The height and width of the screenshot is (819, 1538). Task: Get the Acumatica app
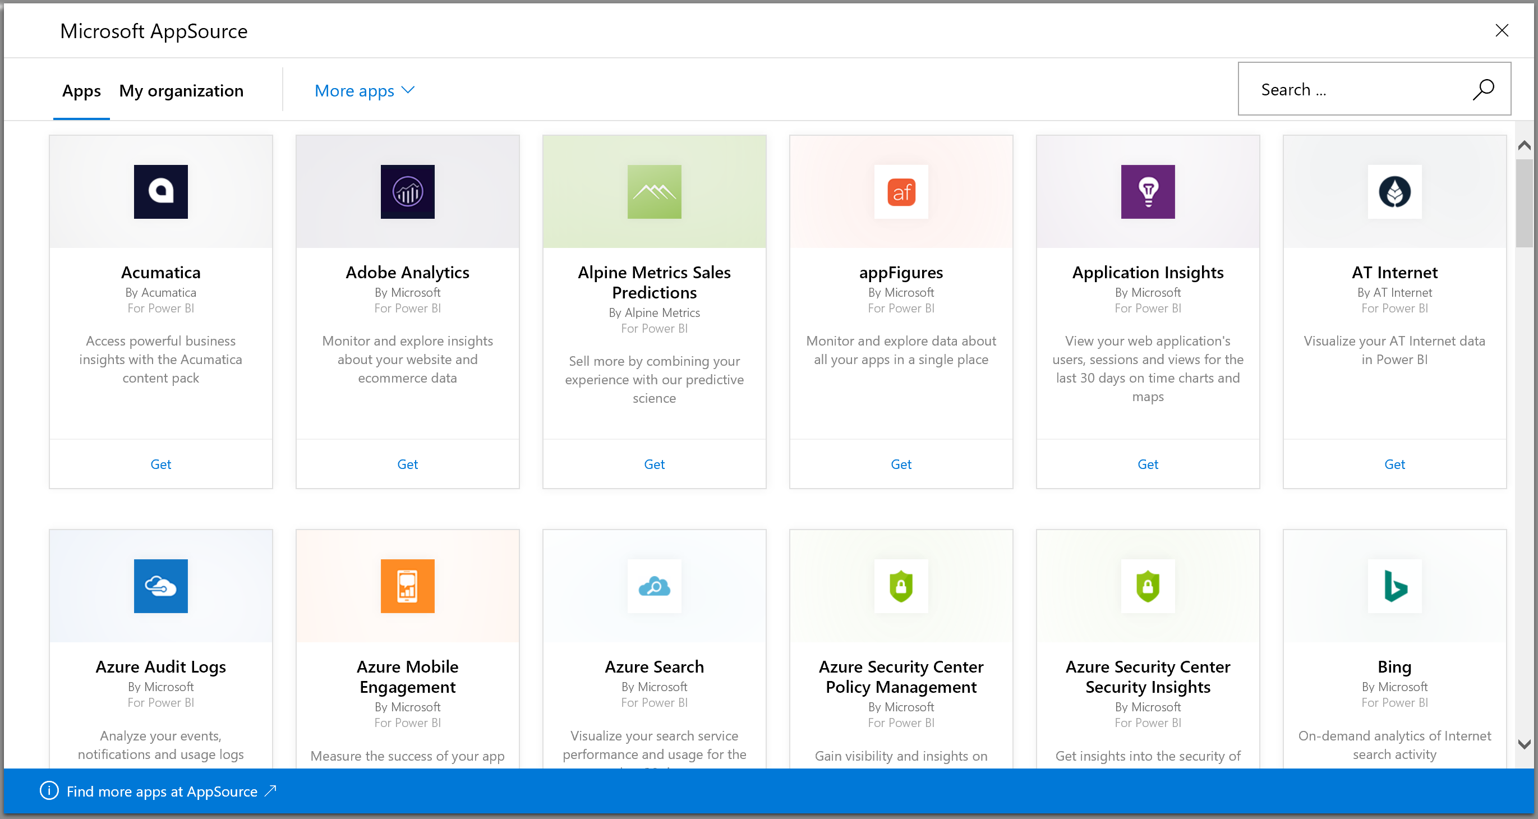[162, 464]
